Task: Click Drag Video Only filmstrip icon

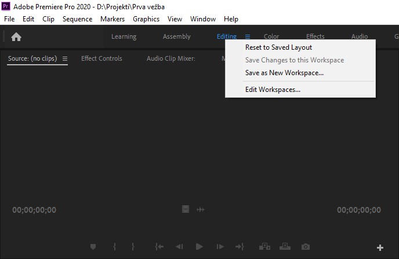Action: coord(186,209)
